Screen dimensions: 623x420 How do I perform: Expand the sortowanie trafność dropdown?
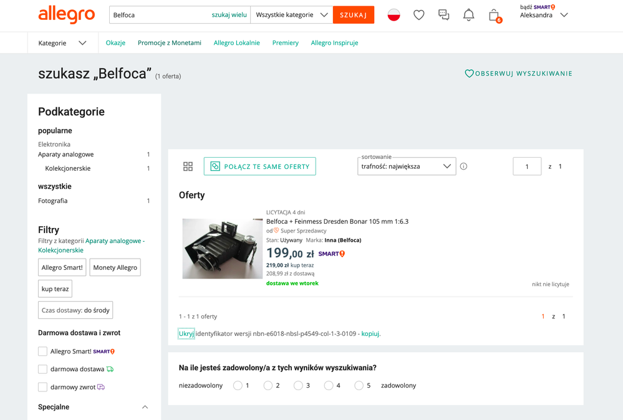pyautogui.click(x=407, y=166)
